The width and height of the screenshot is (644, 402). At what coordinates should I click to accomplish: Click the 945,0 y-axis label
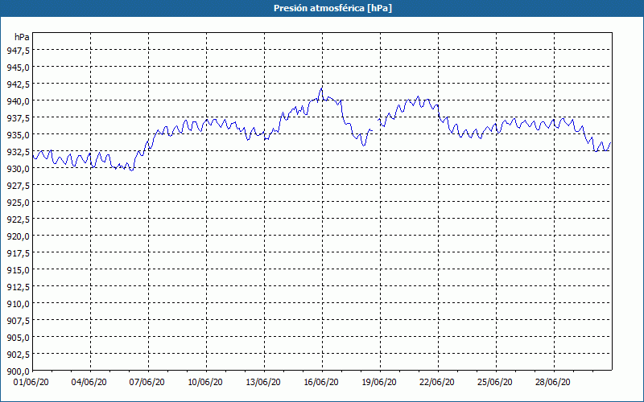coord(18,67)
